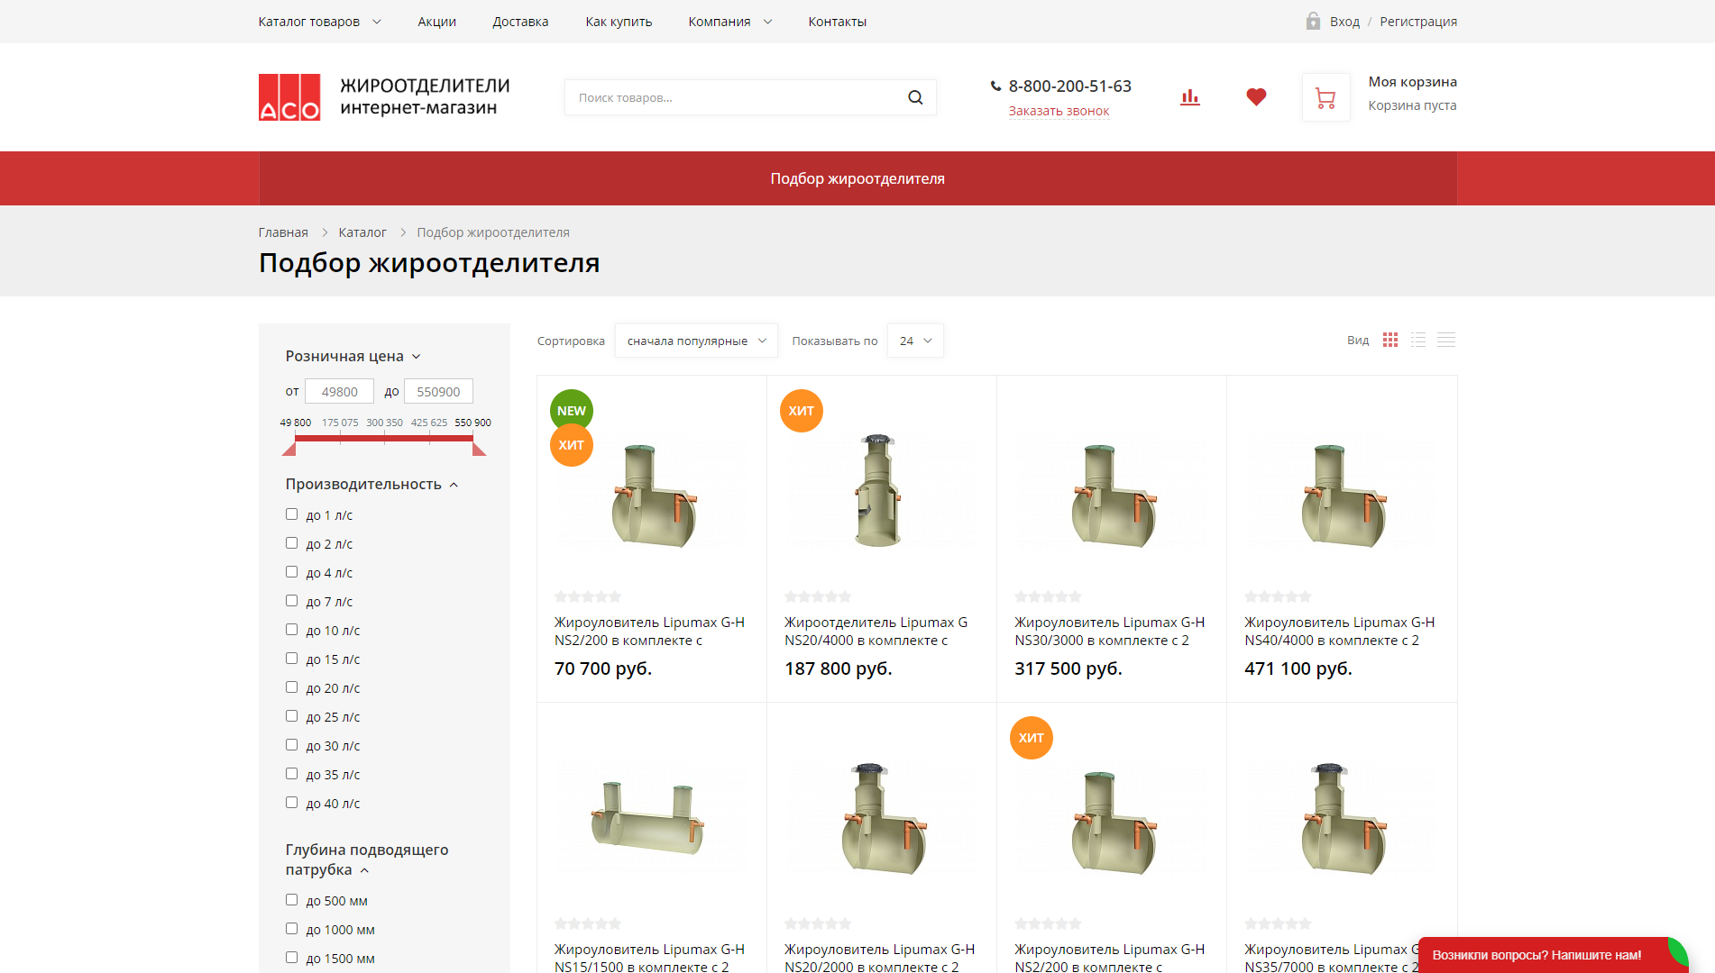Check the до 2 л/с filter

(291, 543)
